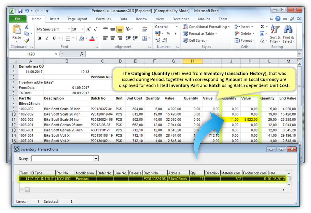The height and width of the screenshot is (213, 311).
Task: Click the Clear eraser icon in Editing
Action: point(262,41)
